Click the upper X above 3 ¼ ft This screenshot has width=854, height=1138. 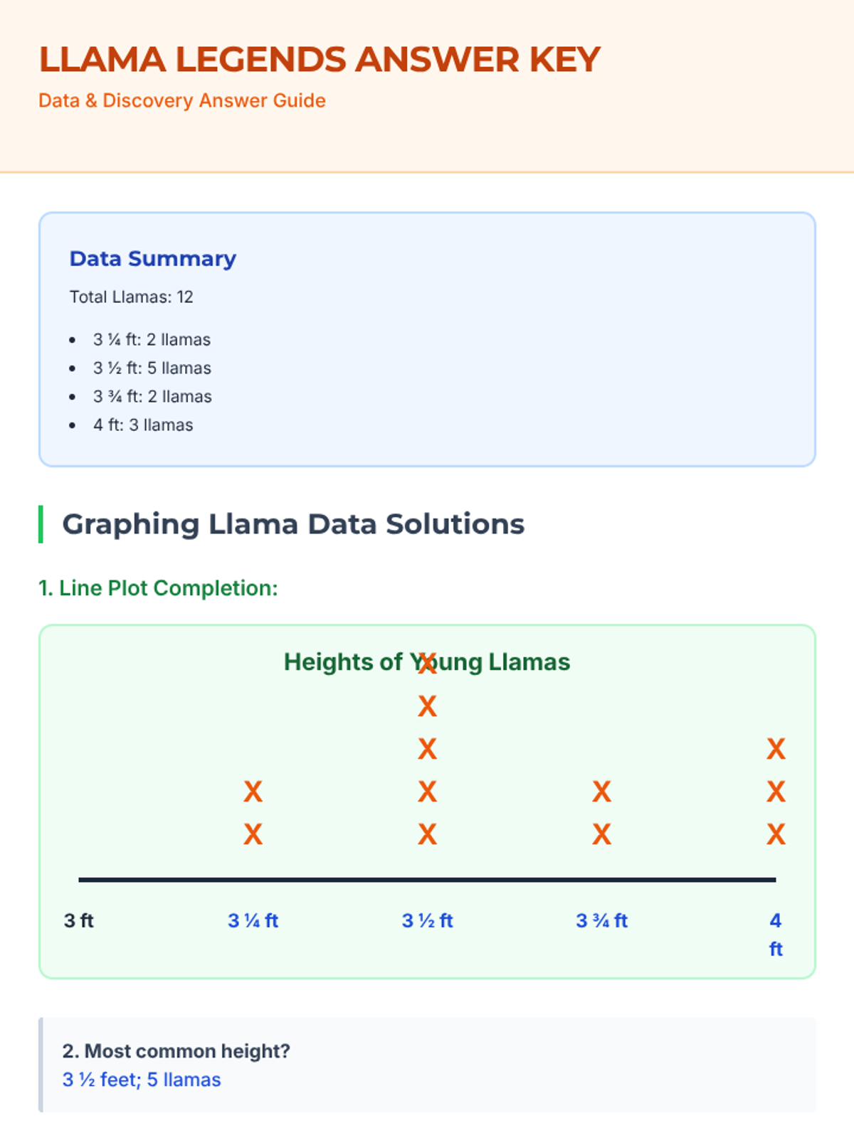click(x=253, y=792)
